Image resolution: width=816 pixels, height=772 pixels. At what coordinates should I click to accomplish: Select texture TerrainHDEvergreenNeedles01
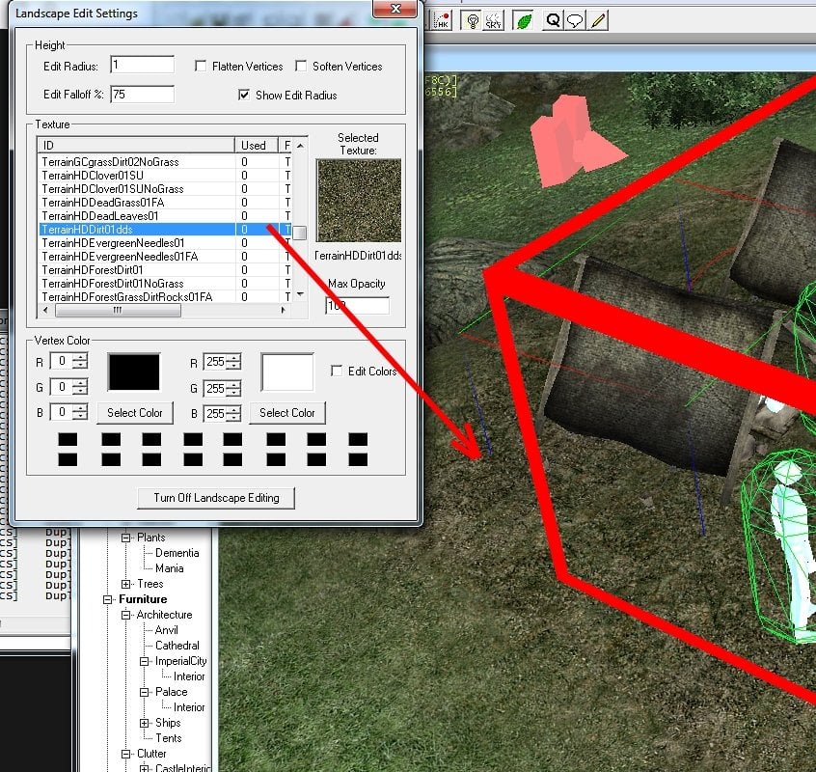tap(164, 243)
